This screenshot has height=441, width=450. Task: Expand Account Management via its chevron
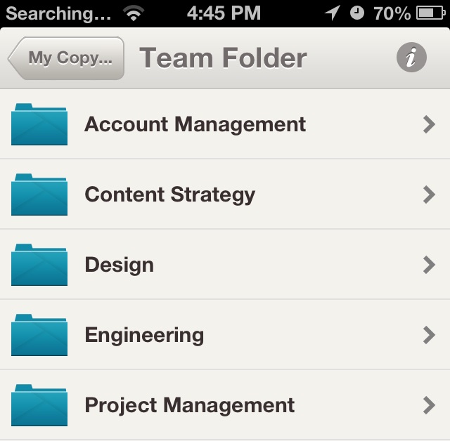429,124
